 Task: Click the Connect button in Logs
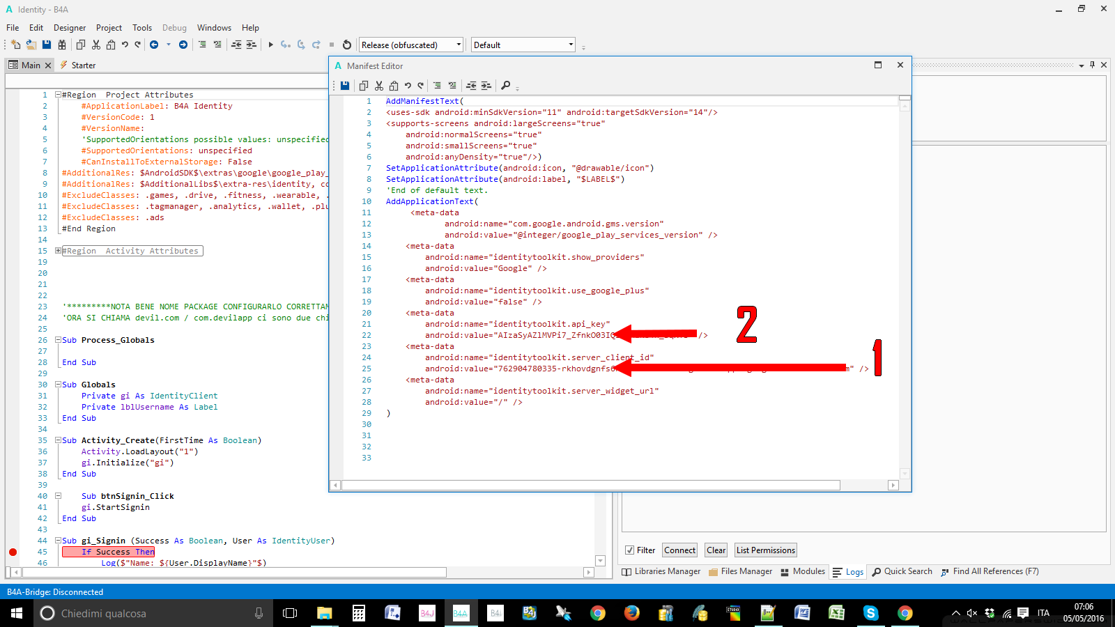click(x=679, y=550)
